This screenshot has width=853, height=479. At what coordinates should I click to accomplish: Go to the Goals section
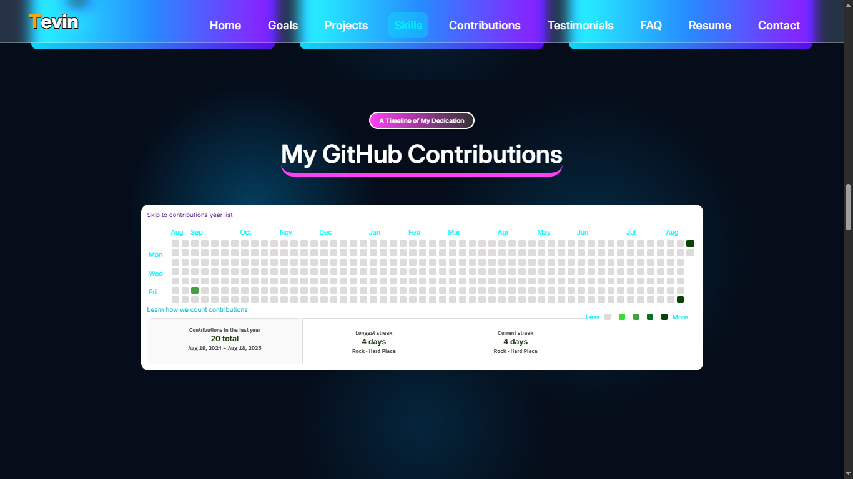[283, 26]
